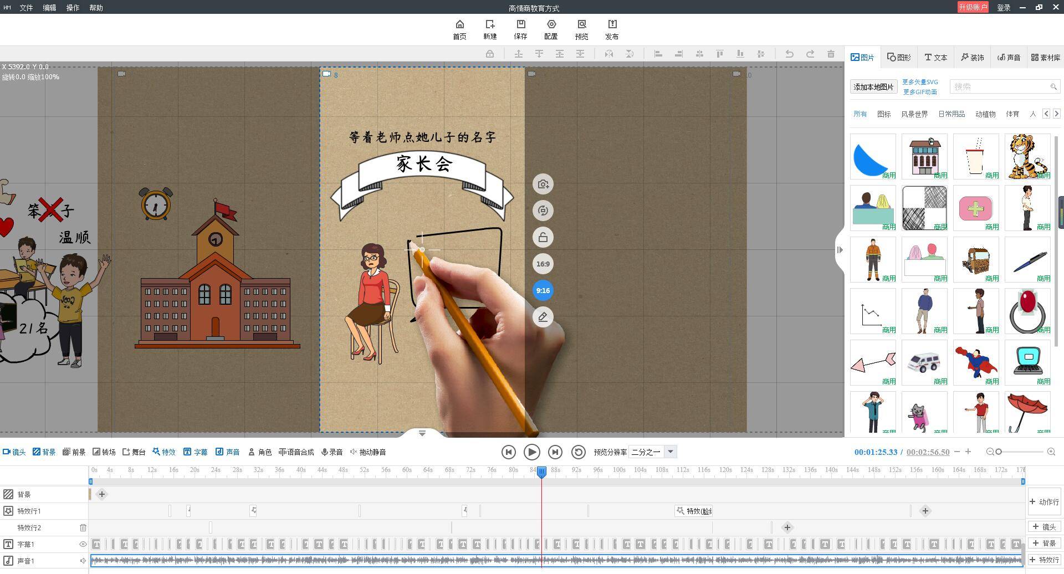Click the undo arrow icon
The image size is (1064, 574).
click(x=789, y=54)
